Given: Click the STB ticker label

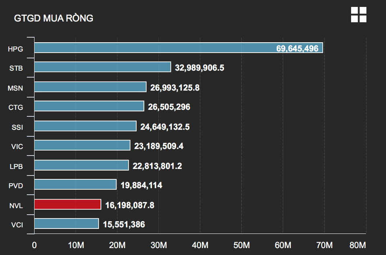Looking at the screenshot, I should pos(16,68).
